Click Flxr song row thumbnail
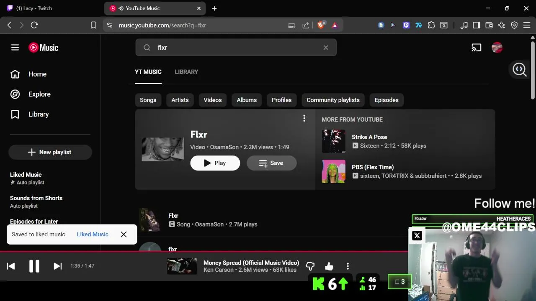The image size is (536, 301). point(150,220)
